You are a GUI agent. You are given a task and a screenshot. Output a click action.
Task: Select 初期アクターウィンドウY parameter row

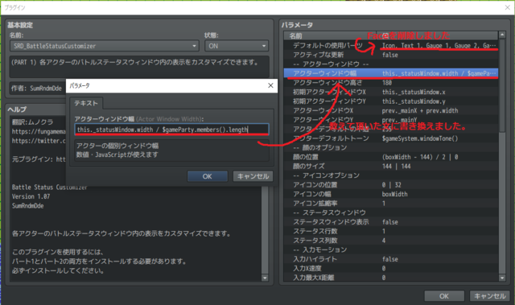(391, 101)
